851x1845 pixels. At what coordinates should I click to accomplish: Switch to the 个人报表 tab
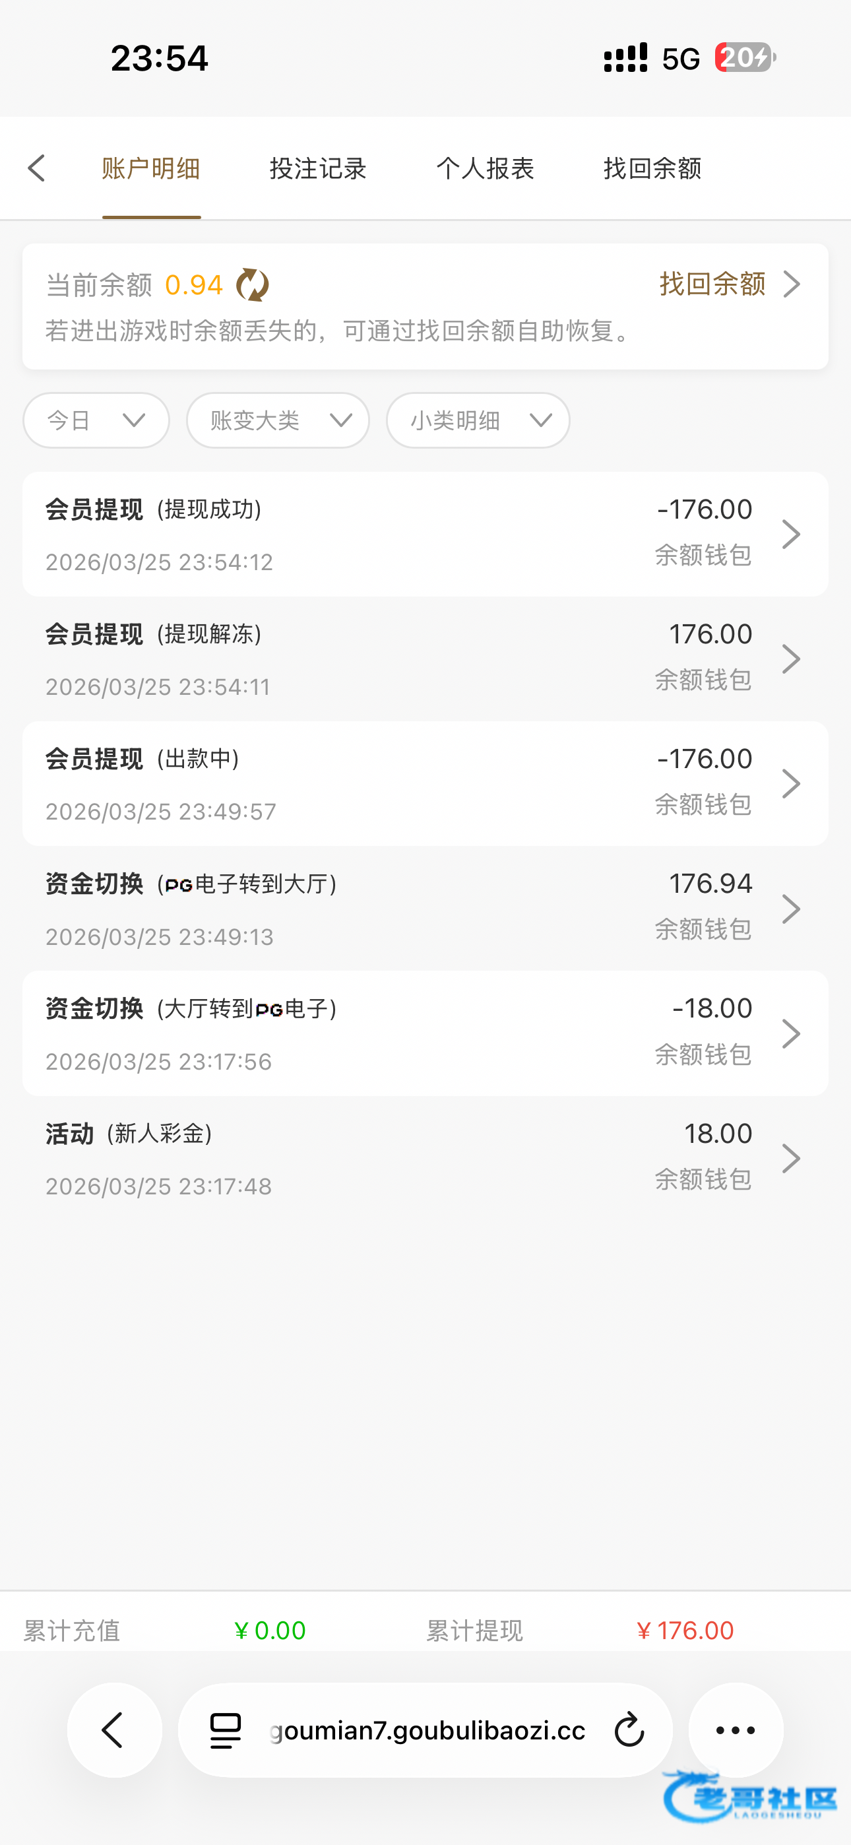485,168
